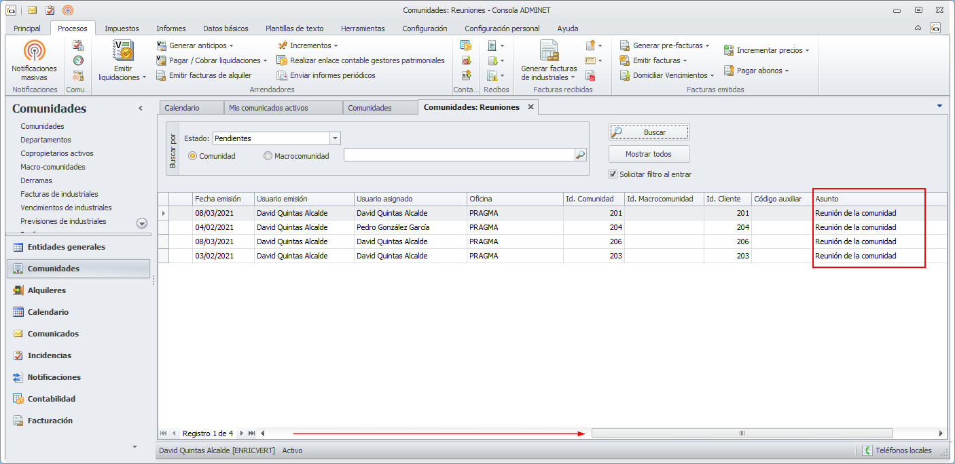Go to next record in navigator
This screenshot has height=464, width=955.
(x=241, y=433)
